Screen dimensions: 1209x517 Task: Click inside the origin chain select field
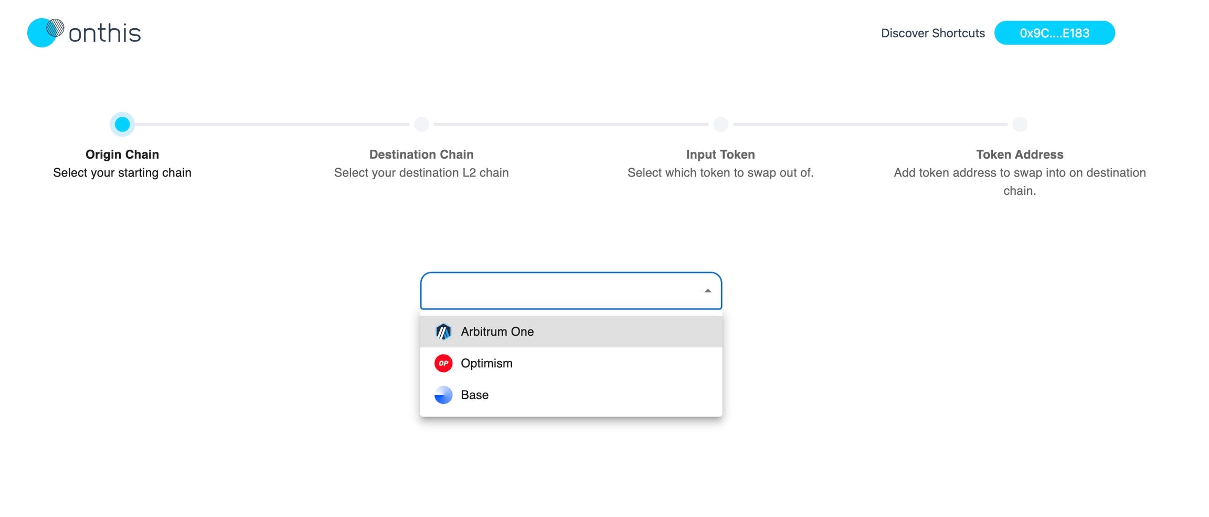pos(571,291)
